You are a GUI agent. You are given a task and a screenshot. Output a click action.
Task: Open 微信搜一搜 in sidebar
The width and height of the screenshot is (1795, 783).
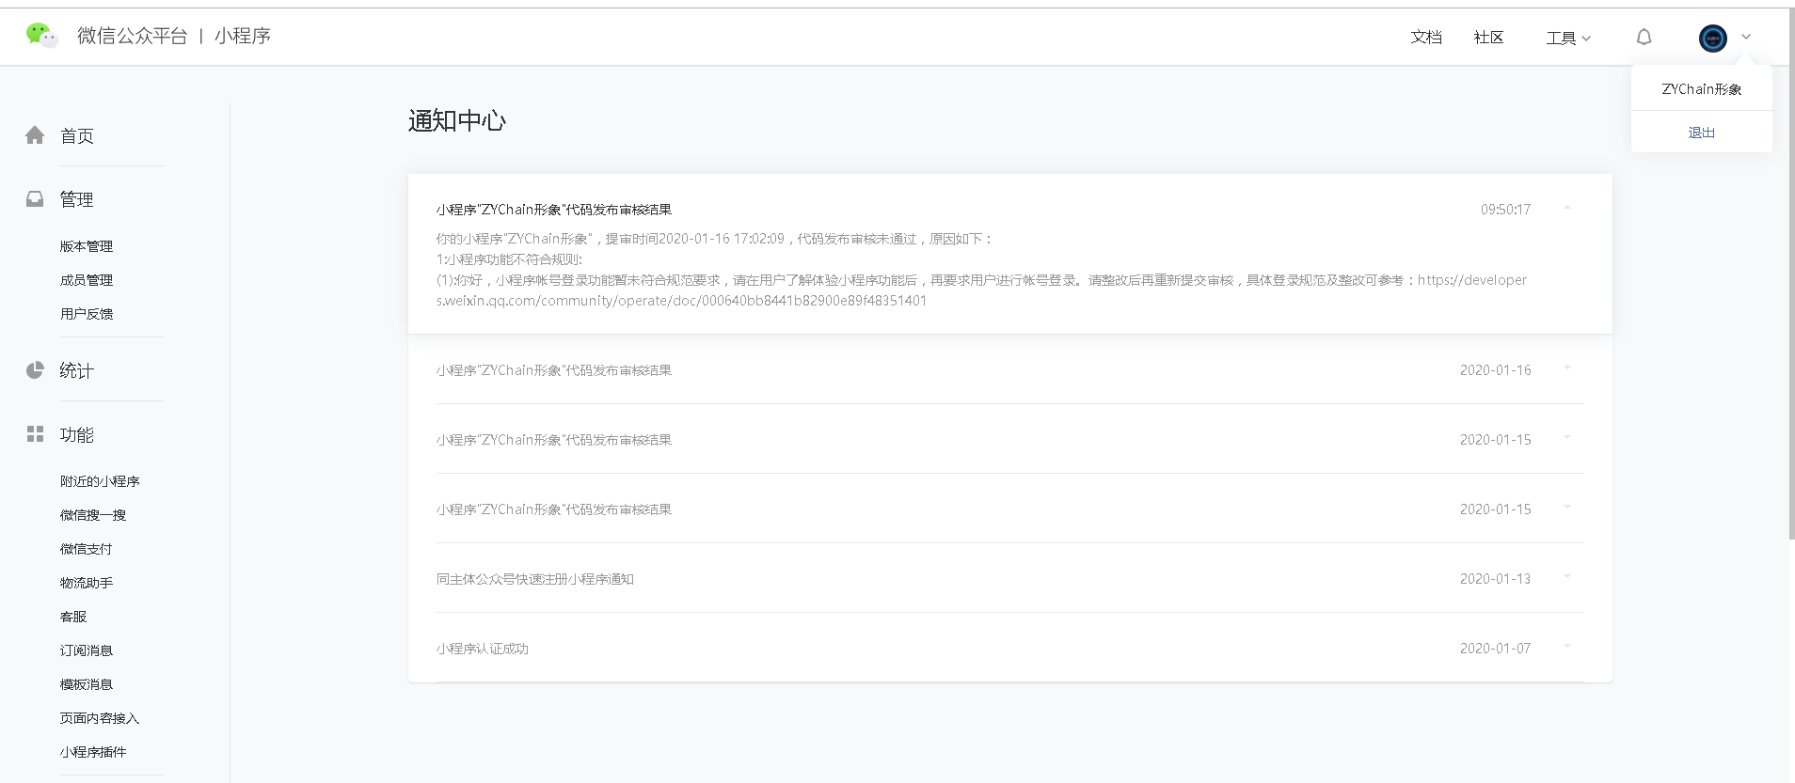click(x=93, y=515)
